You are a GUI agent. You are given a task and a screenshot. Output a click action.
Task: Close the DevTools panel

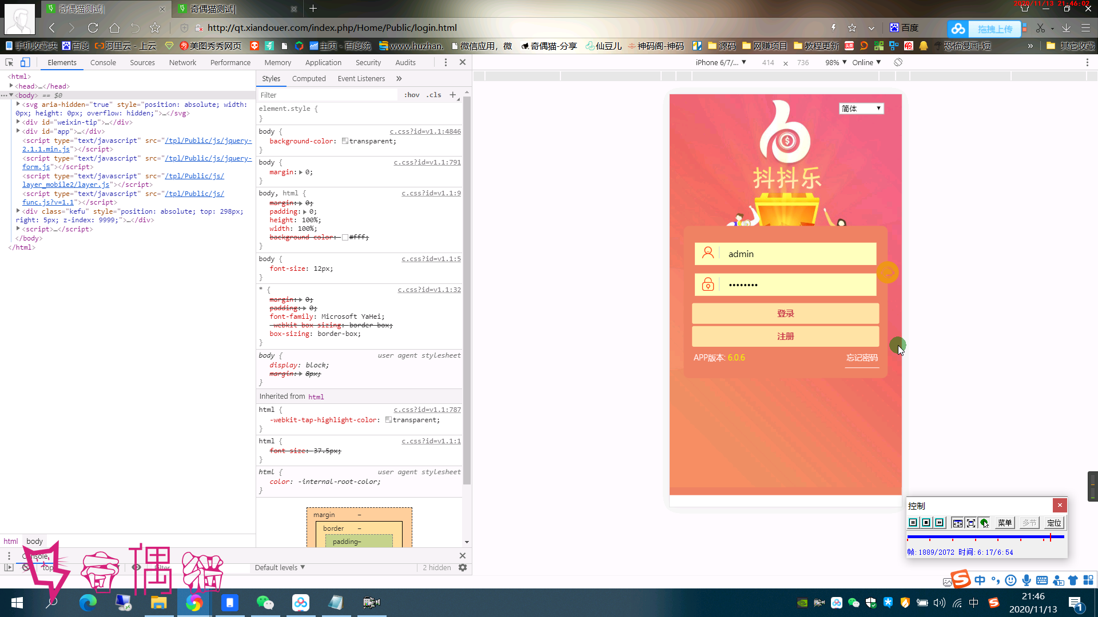pos(463,62)
